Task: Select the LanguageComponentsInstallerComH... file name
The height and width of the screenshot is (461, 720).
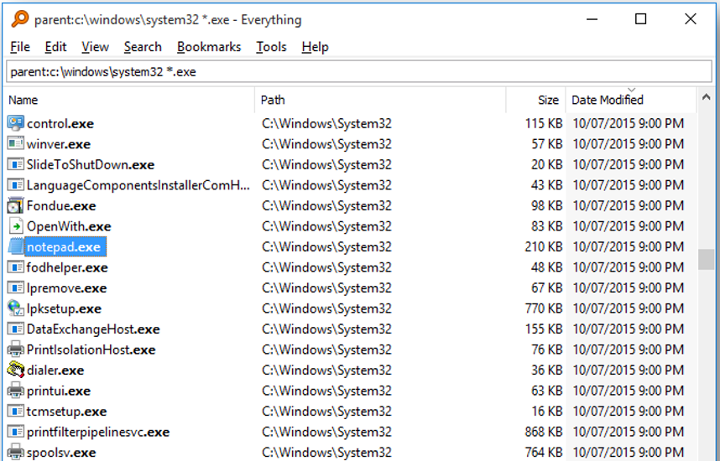Action: pyautogui.click(x=138, y=185)
